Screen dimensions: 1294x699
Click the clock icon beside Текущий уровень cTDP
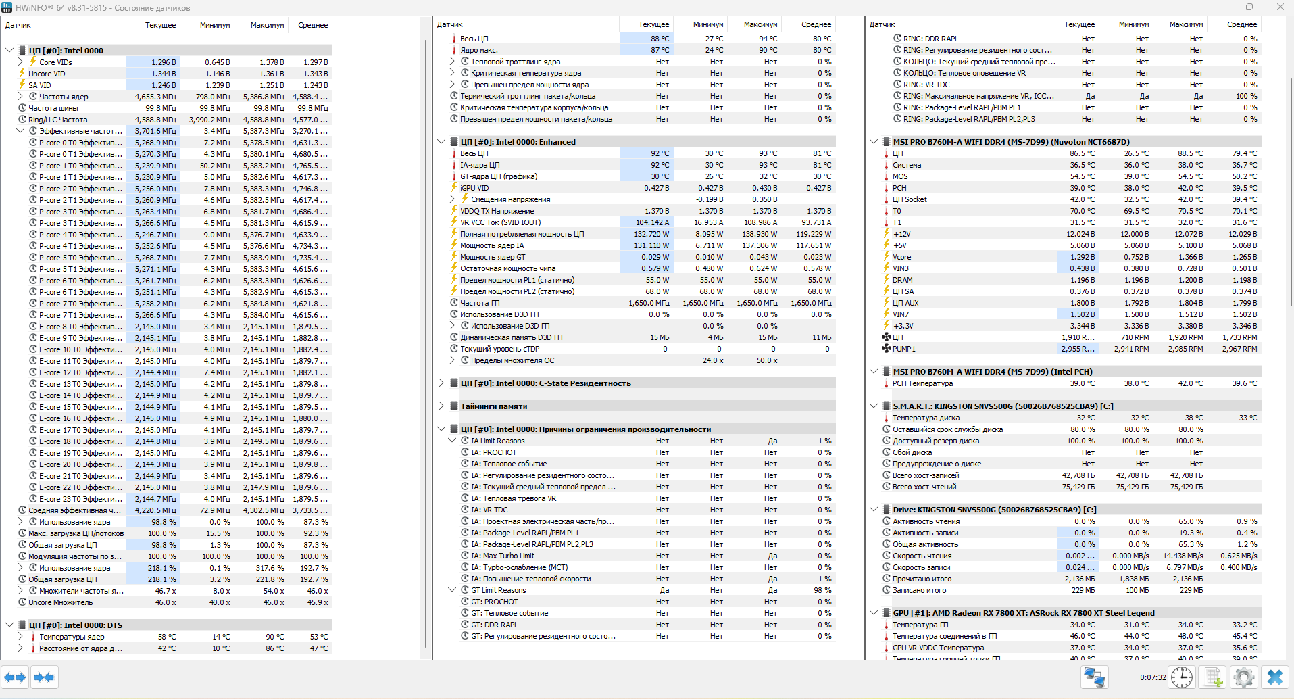(x=454, y=349)
